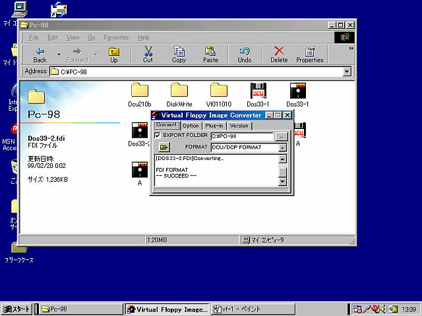Click the clock showing 13:39
Viewport: 422px width, 316px height.
409,309
